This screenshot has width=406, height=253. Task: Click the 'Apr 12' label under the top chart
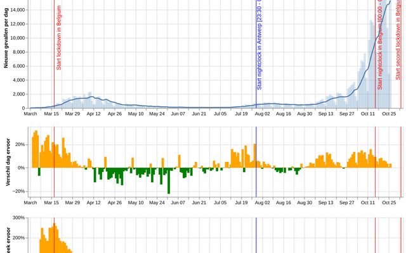[x=94, y=114]
